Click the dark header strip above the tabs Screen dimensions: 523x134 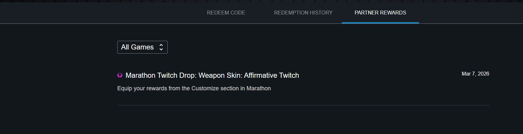261,1
